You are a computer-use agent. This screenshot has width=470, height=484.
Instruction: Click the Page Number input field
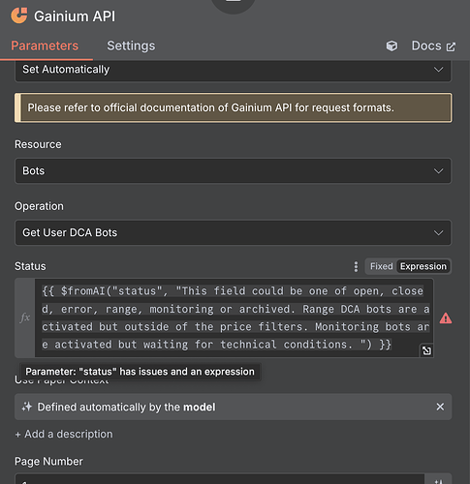220,479
